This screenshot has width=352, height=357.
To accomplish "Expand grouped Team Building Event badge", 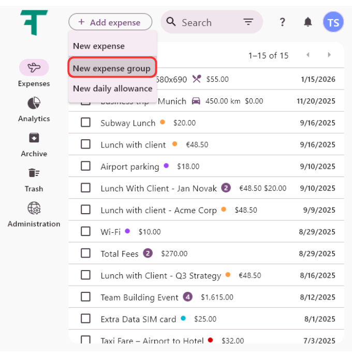I will click(x=187, y=297).
